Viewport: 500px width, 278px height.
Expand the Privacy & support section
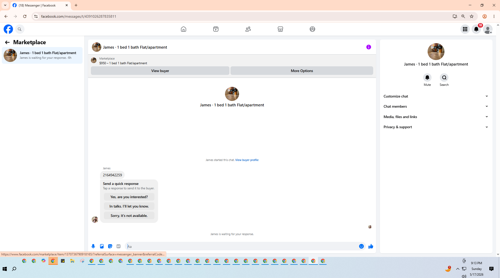436,127
